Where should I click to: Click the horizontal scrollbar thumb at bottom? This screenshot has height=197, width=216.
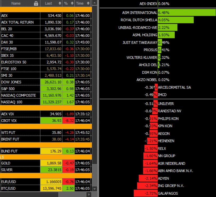pyautogui.click(x=29, y=195)
